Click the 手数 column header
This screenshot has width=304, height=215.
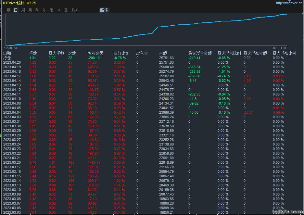click(33, 53)
